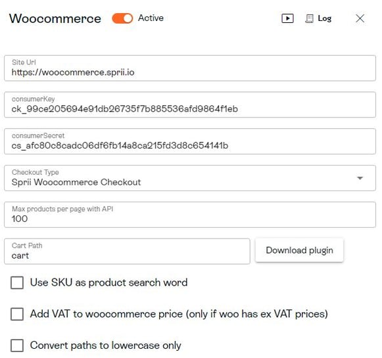
Task: Edit Max products per page with API
Action: [x=190, y=215]
